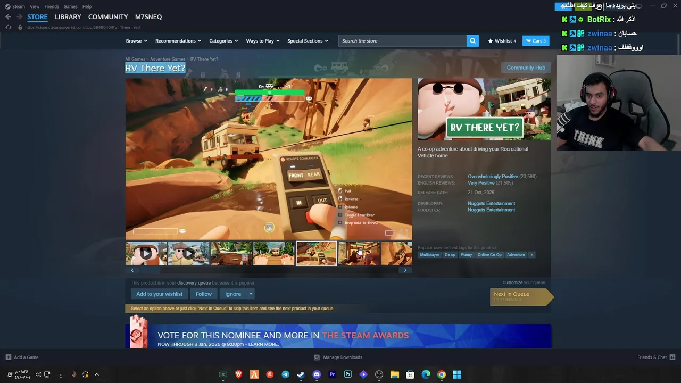
Task: Click in the Search the store field
Action: pyautogui.click(x=402, y=41)
